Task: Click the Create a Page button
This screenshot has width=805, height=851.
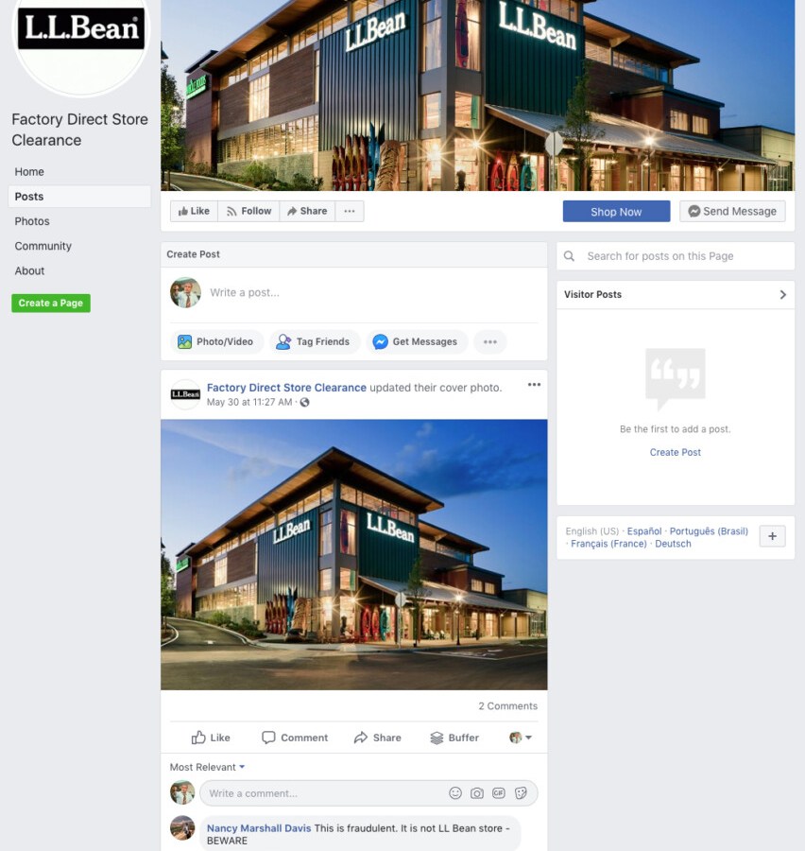Action: point(51,303)
